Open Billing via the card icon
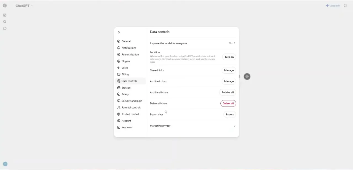353x170 pixels. [119, 74]
